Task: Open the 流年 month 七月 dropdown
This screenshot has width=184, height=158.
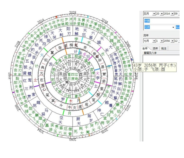Action: click(x=154, y=41)
